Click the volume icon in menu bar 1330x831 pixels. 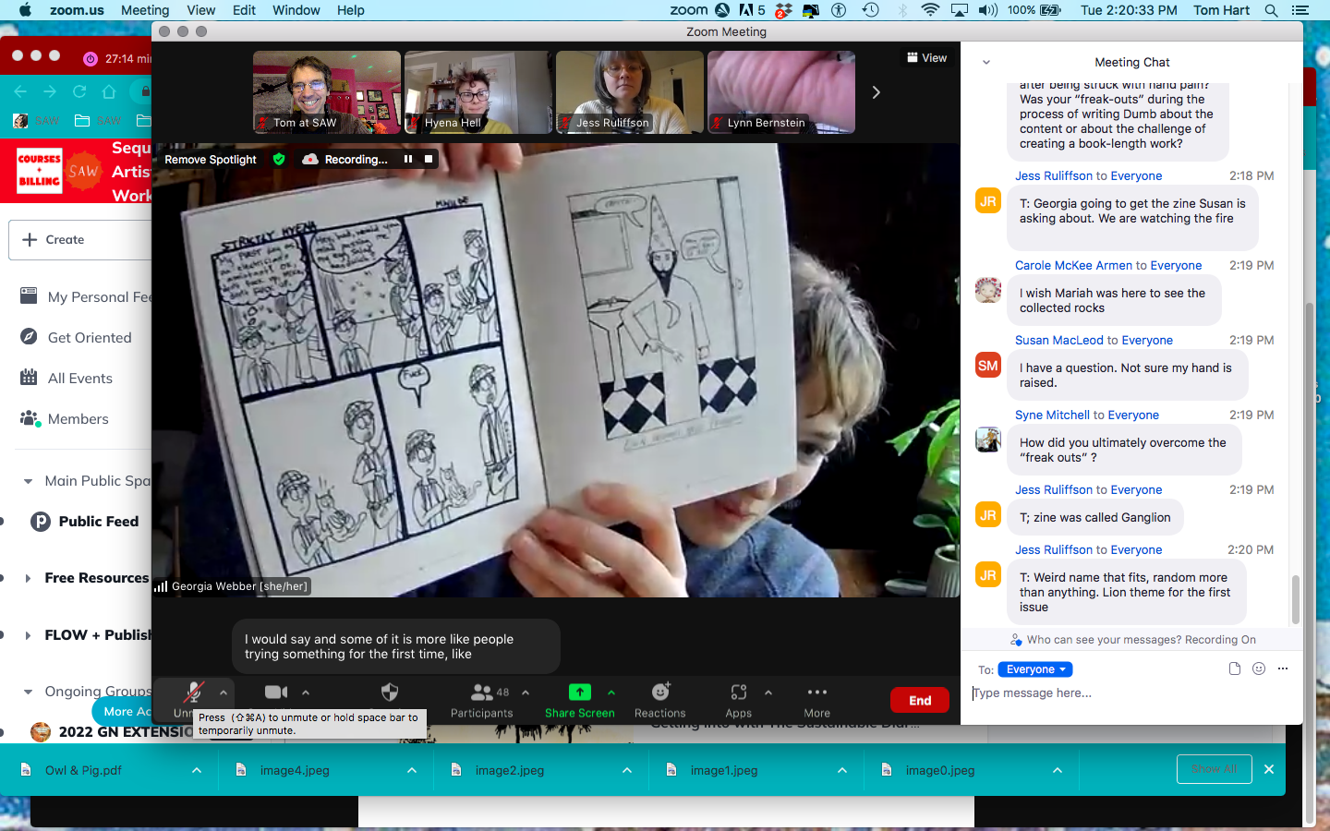point(988,10)
